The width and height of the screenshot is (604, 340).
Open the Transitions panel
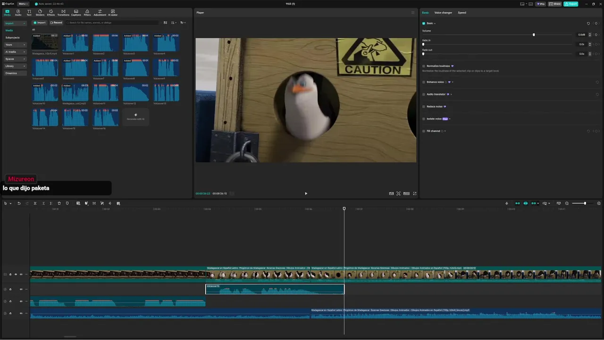[x=63, y=12]
